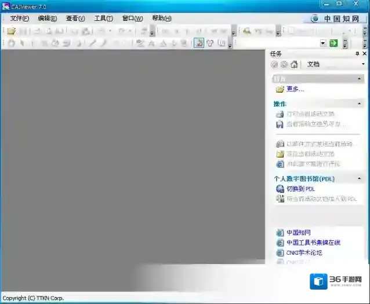Click the Open file folder icon in toolbar
Screen dimensions: 370x304
[x=11, y=31]
